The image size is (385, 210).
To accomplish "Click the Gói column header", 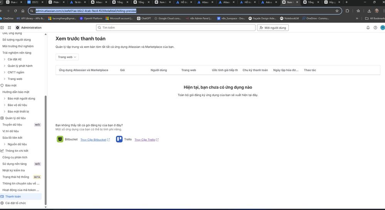I will pos(122,70).
